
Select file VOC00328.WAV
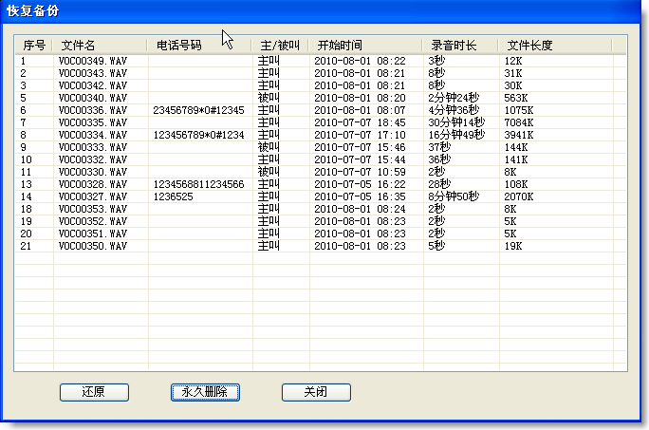(x=93, y=184)
